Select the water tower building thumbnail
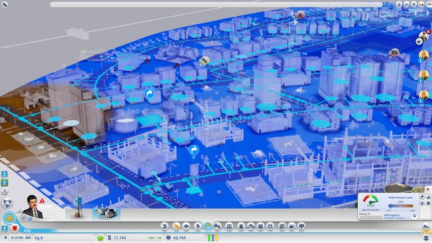Viewport: 432px width, 243px height. (78, 208)
